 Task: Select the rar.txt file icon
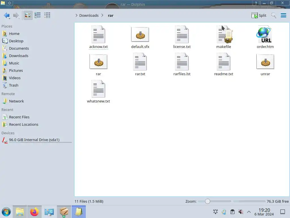[x=140, y=62]
